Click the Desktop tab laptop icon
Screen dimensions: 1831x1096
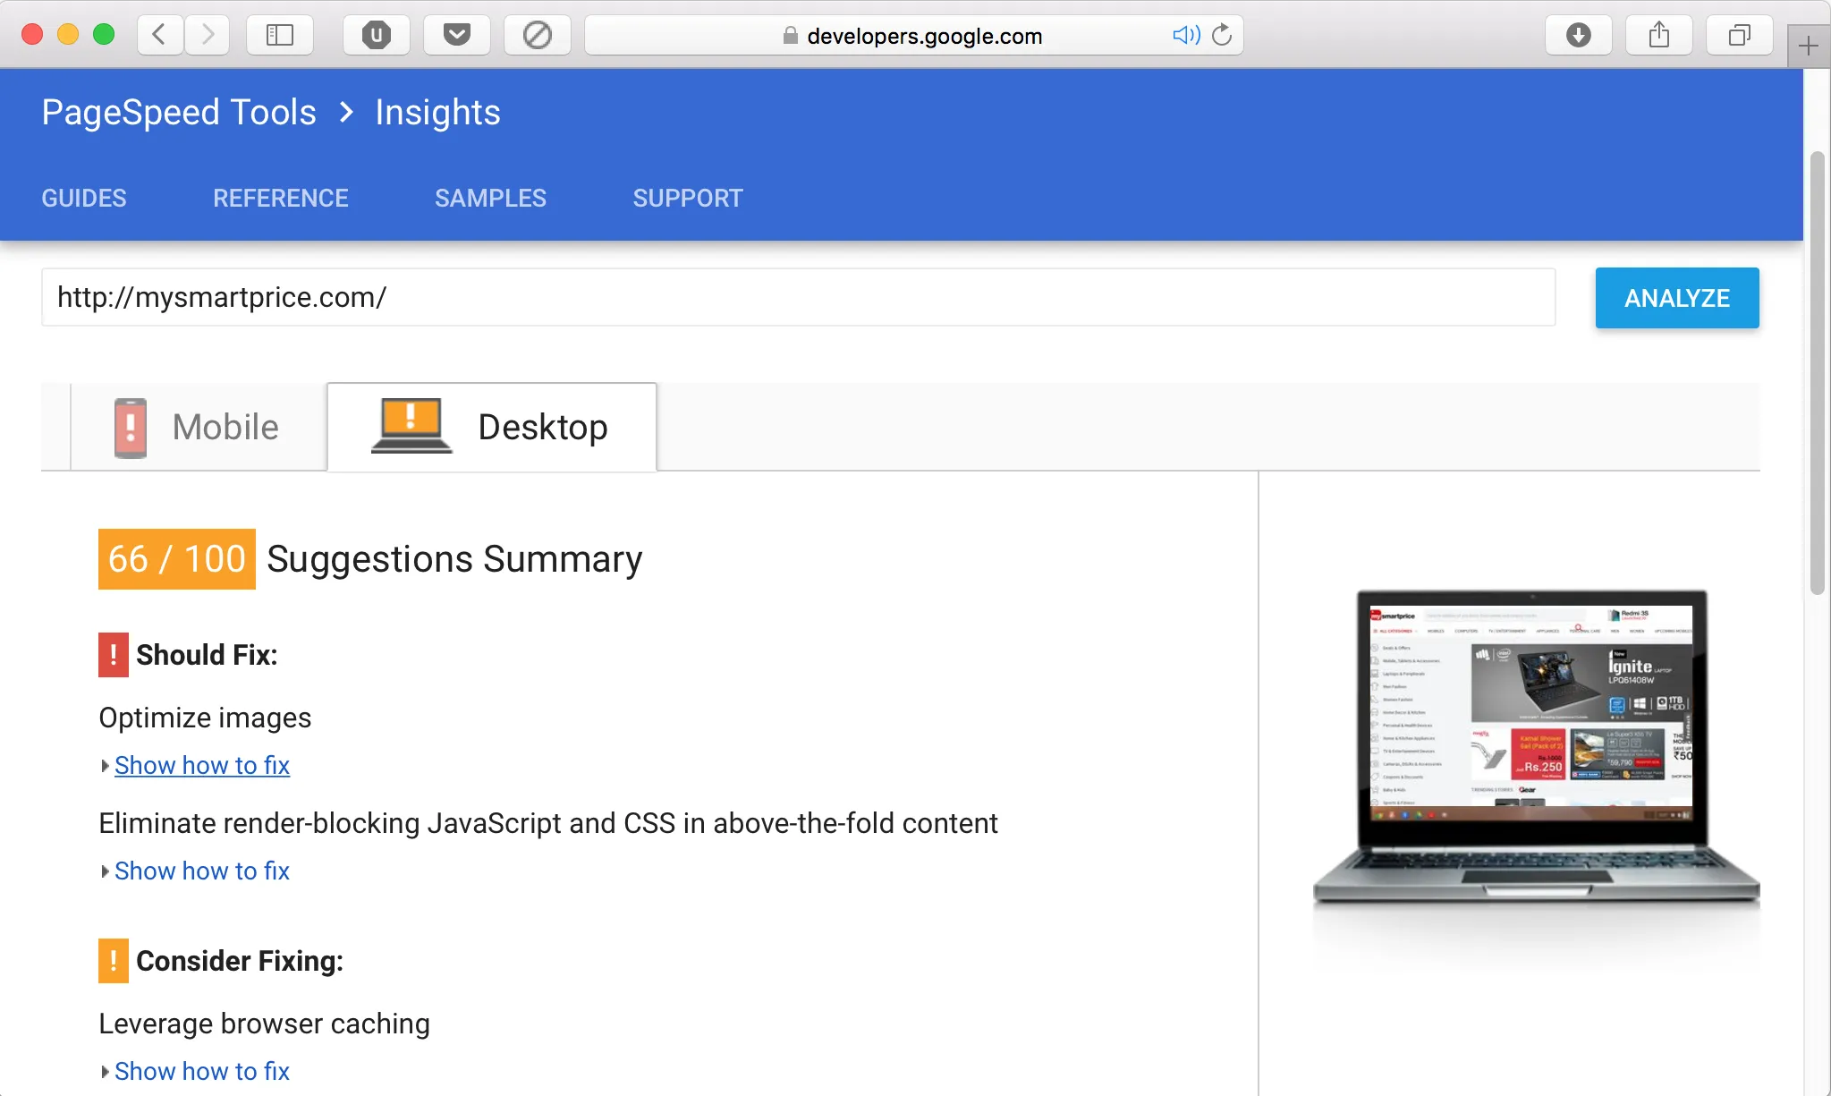pyautogui.click(x=411, y=424)
